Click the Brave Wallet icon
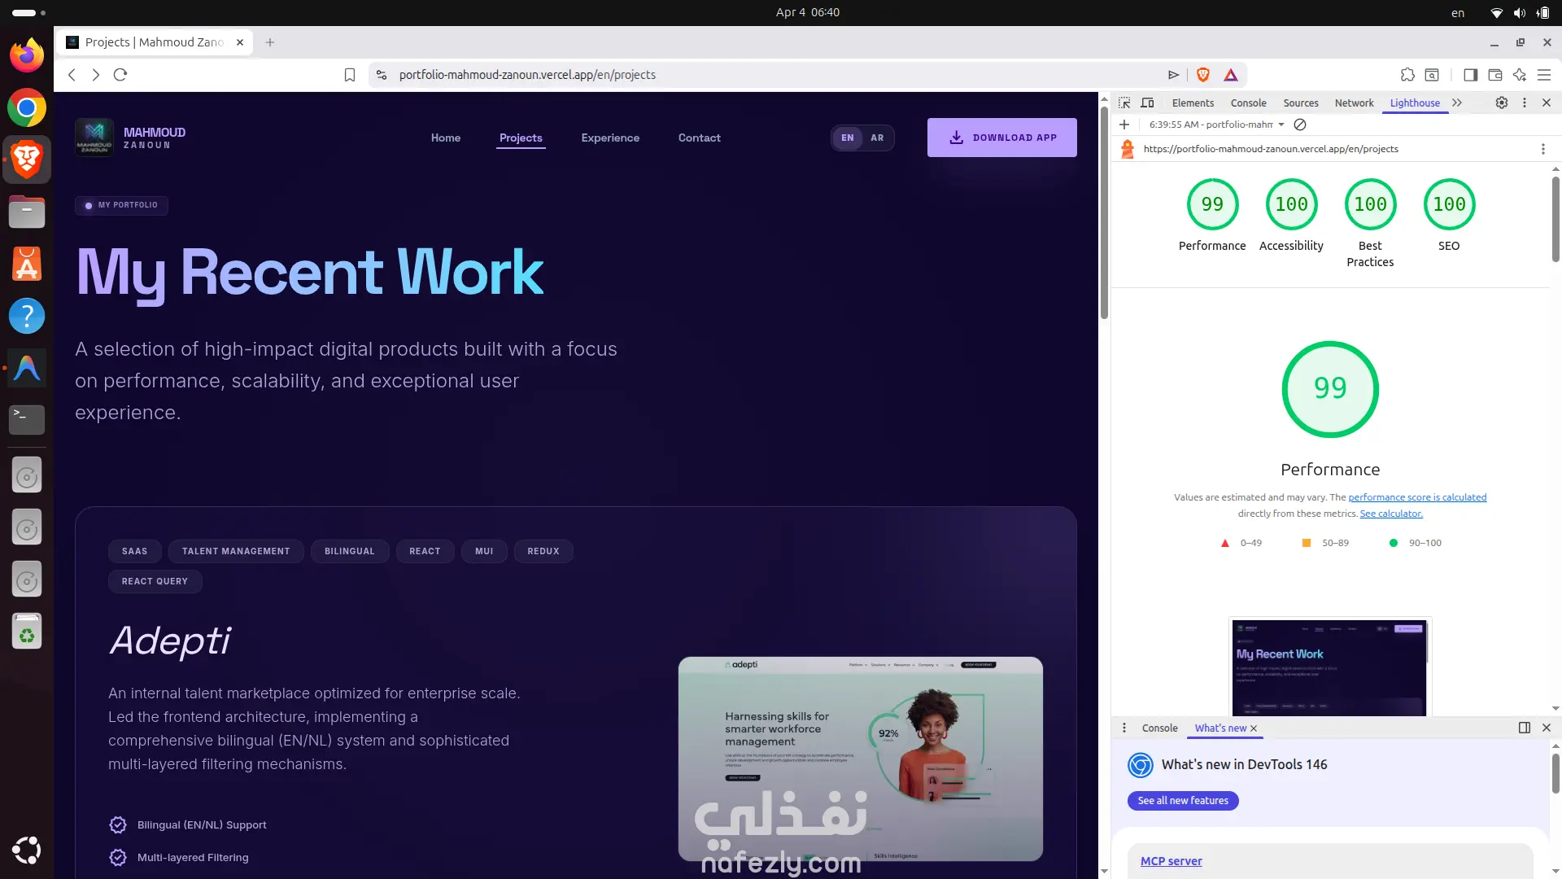This screenshot has width=1562, height=879. tap(1494, 75)
